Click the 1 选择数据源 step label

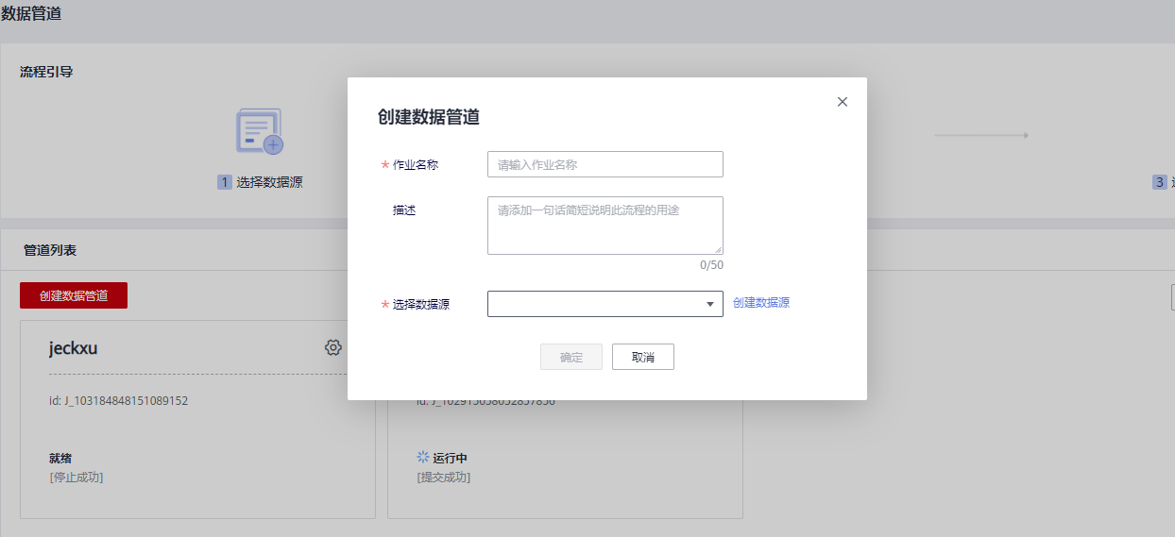pyautogui.click(x=261, y=182)
